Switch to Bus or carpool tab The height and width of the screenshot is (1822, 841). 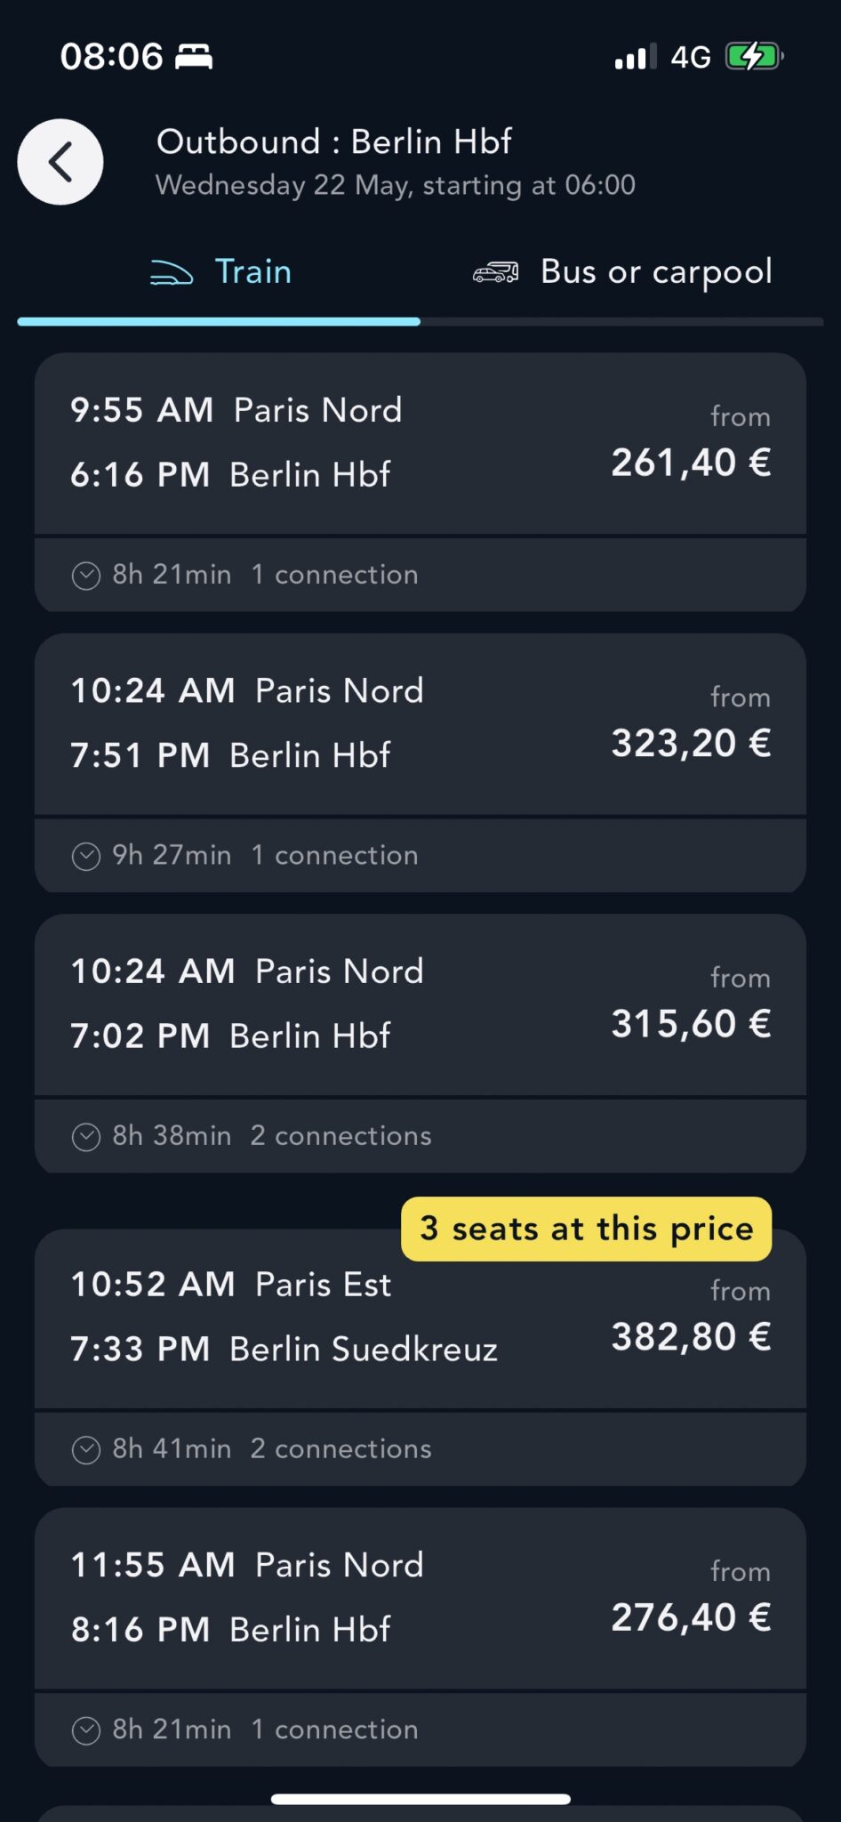(x=656, y=272)
